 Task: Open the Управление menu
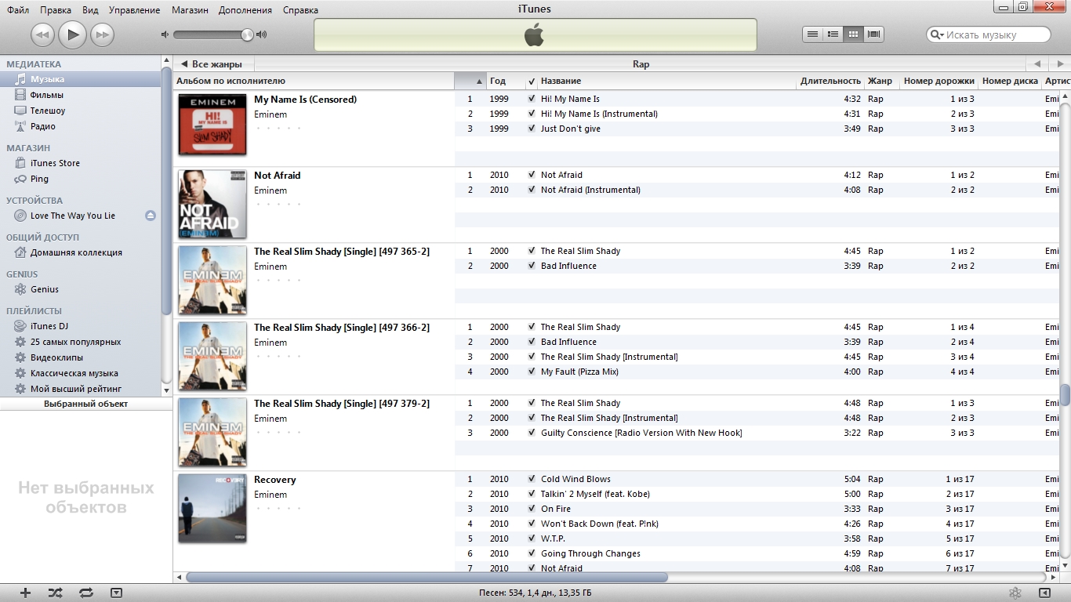pos(134,10)
